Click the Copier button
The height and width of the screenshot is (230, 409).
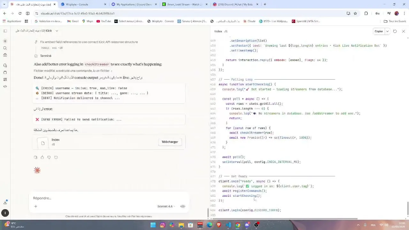pyautogui.click(x=379, y=31)
